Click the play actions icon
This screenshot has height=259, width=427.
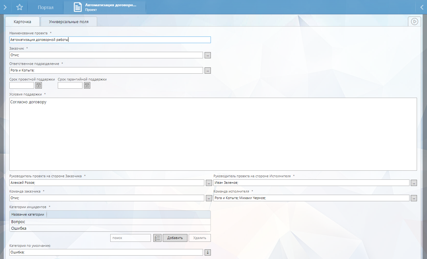coord(414,22)
